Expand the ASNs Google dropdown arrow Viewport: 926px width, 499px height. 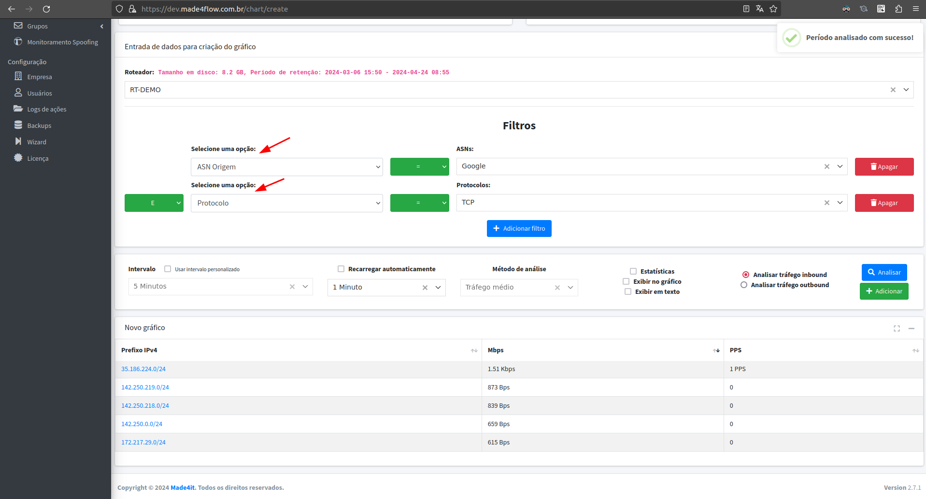pyautogui.click(x=840, y=166)
